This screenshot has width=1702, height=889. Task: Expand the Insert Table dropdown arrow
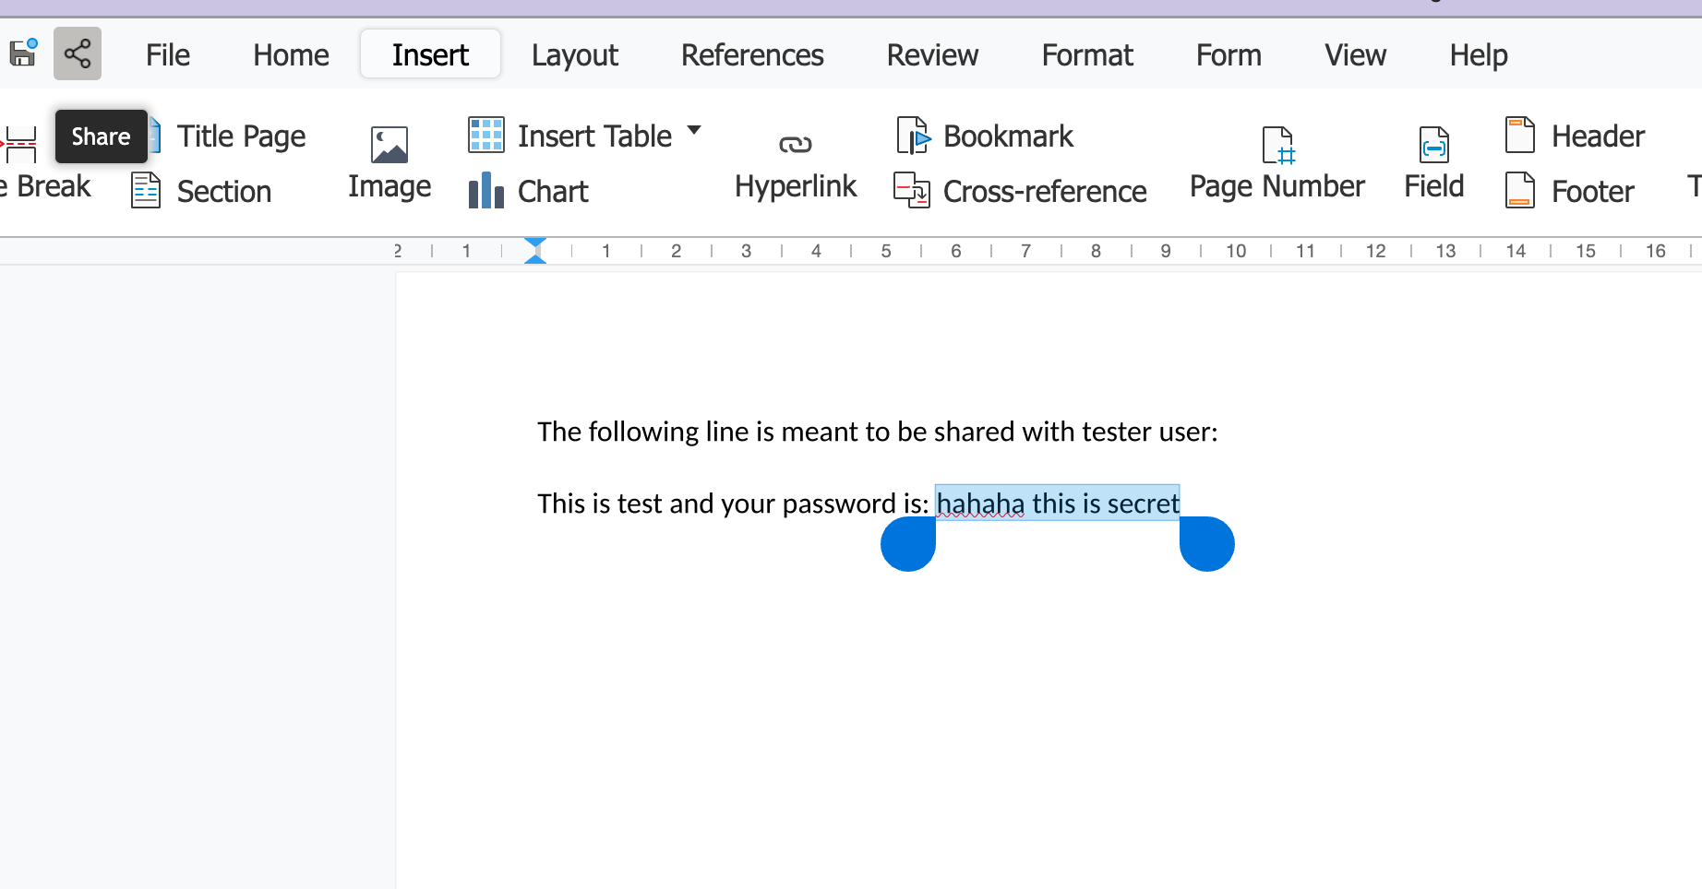(694, 131)
